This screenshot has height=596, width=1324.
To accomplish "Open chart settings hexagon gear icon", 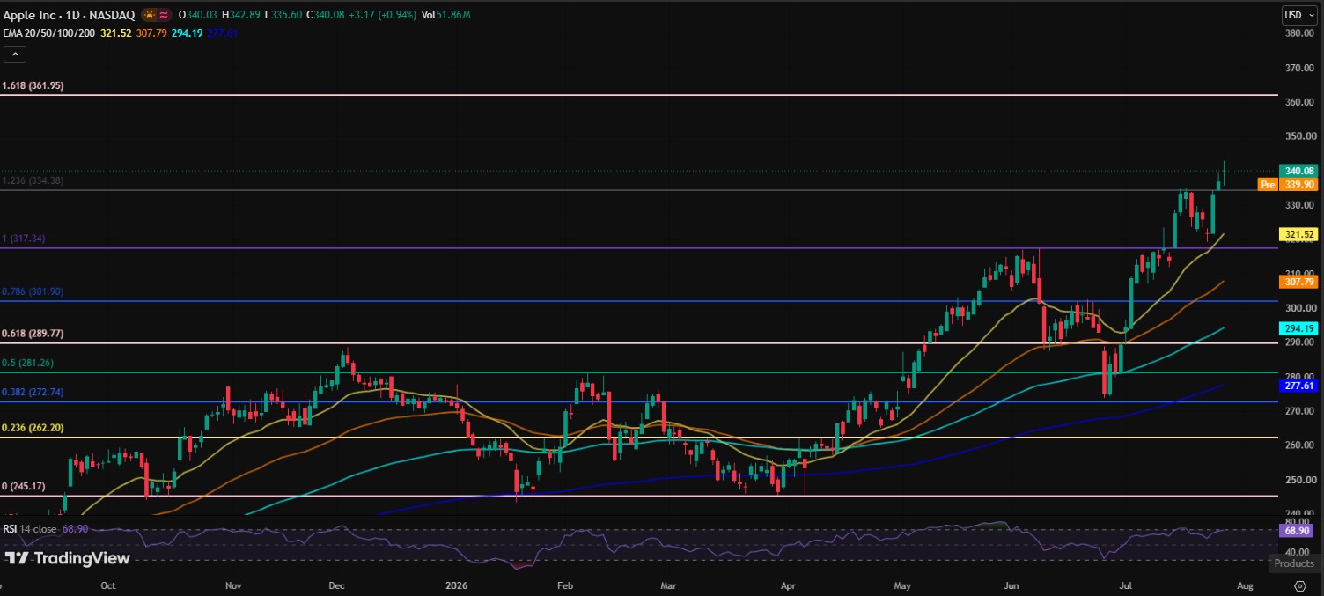I will 1299,585.
